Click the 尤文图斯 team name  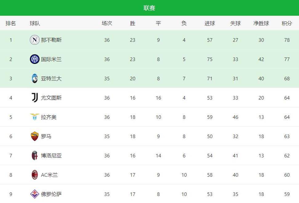pyautogui.click(x=51, y=98)
